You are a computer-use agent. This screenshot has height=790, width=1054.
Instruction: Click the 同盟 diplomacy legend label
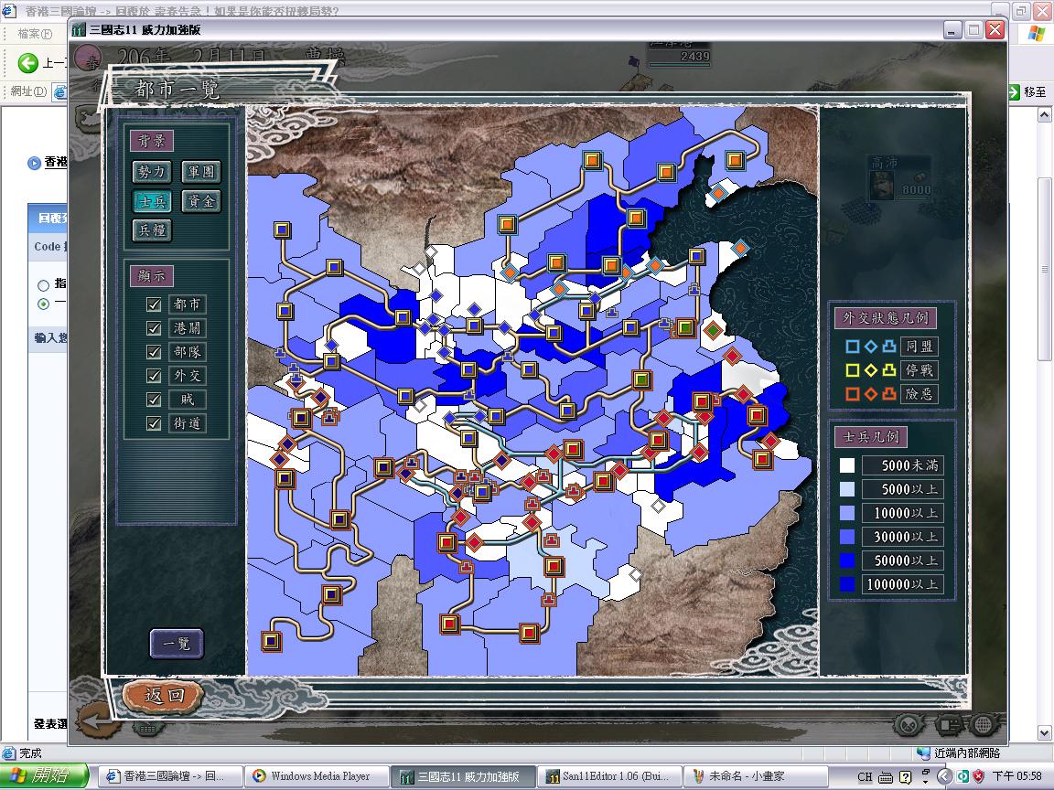[x=920, y=347]
